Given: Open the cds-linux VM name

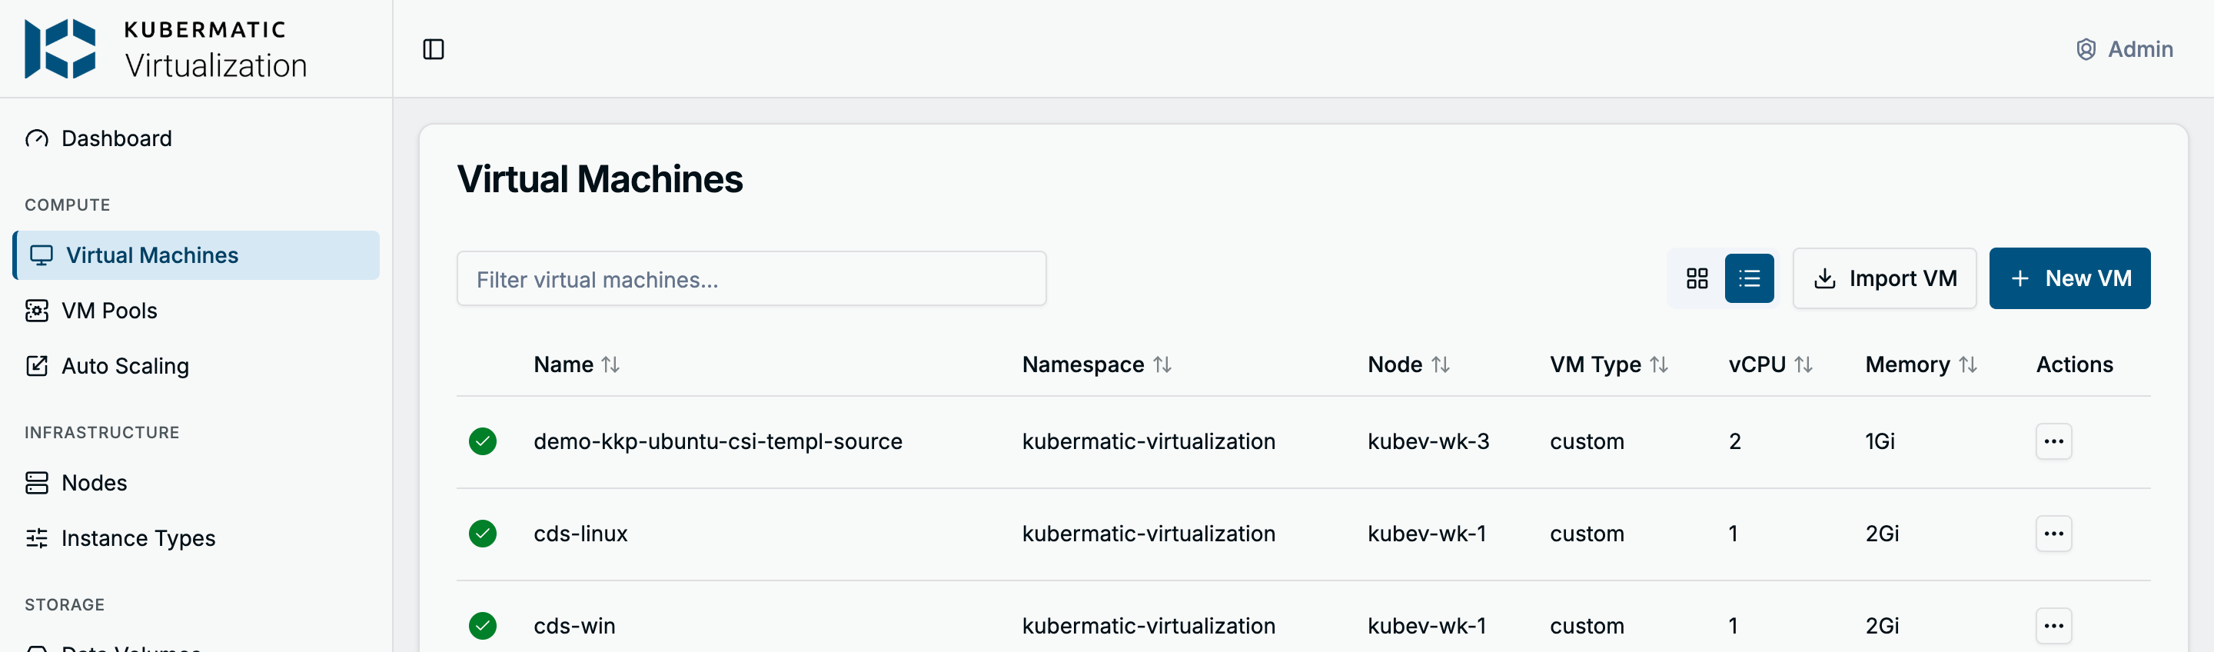Looking at the screenshot, I should click(581, 534).
